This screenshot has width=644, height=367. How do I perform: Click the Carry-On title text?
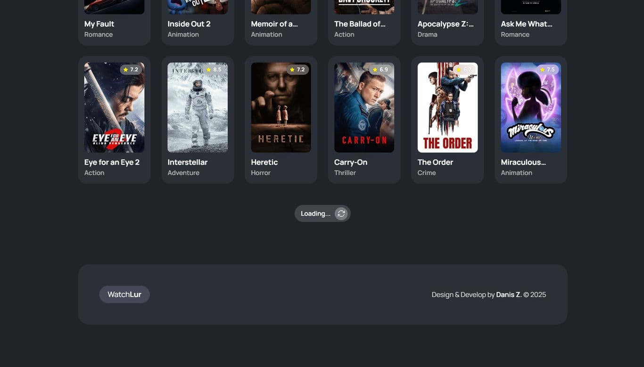[x=351, y=162]
